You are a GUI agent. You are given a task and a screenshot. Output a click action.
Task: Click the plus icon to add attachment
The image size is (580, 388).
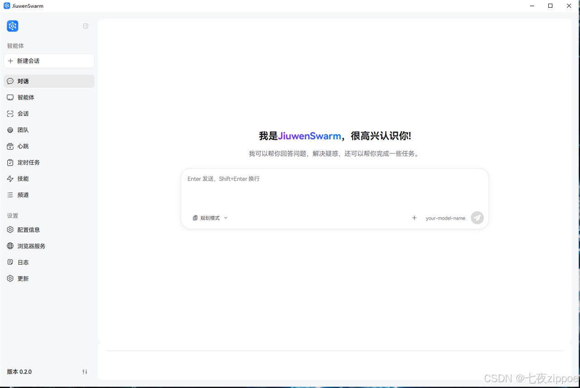pos(414,218)
